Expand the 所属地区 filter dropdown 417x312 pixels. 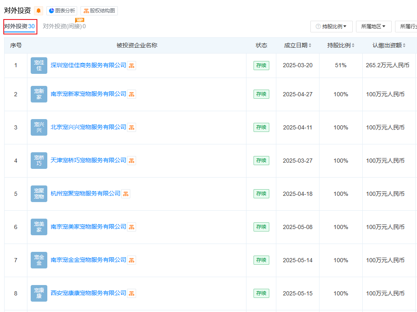[373, 27]
